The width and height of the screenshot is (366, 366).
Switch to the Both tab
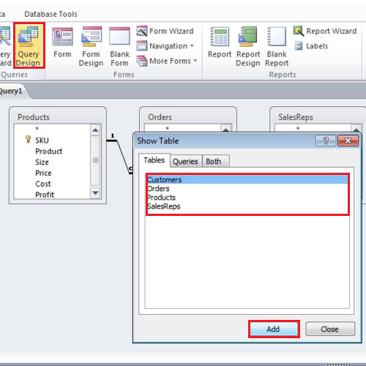(214, 161)
